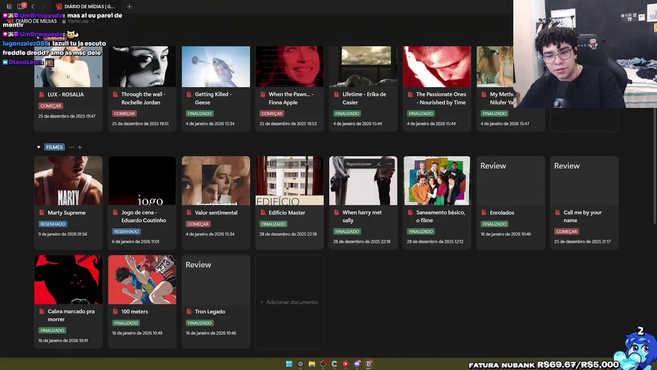Open the Marty Supreme cover thumbnail
The width and height of the screenshot is (657, 370).
[68, 181]
